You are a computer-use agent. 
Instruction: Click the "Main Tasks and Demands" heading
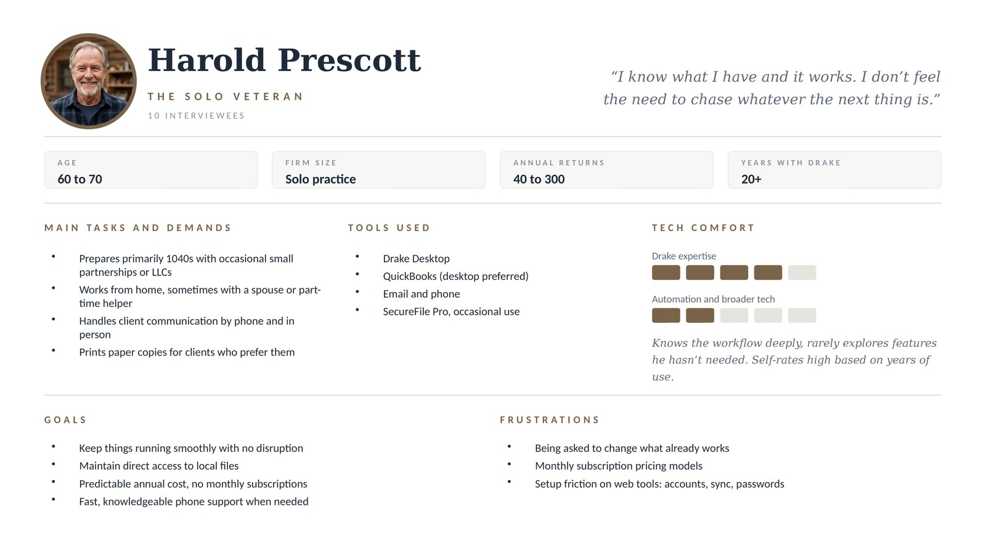(138, 228)
